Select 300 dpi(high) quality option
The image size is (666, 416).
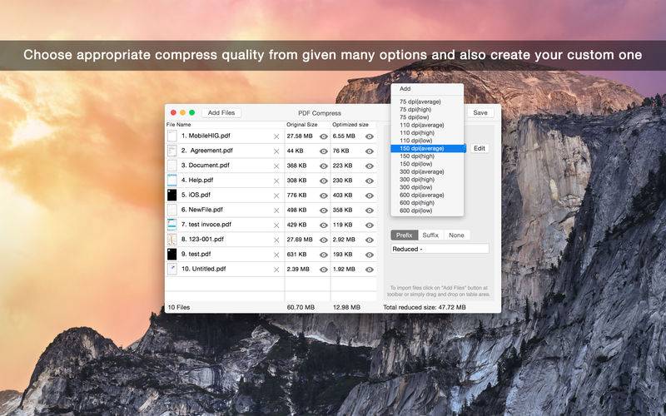point(427,180)
